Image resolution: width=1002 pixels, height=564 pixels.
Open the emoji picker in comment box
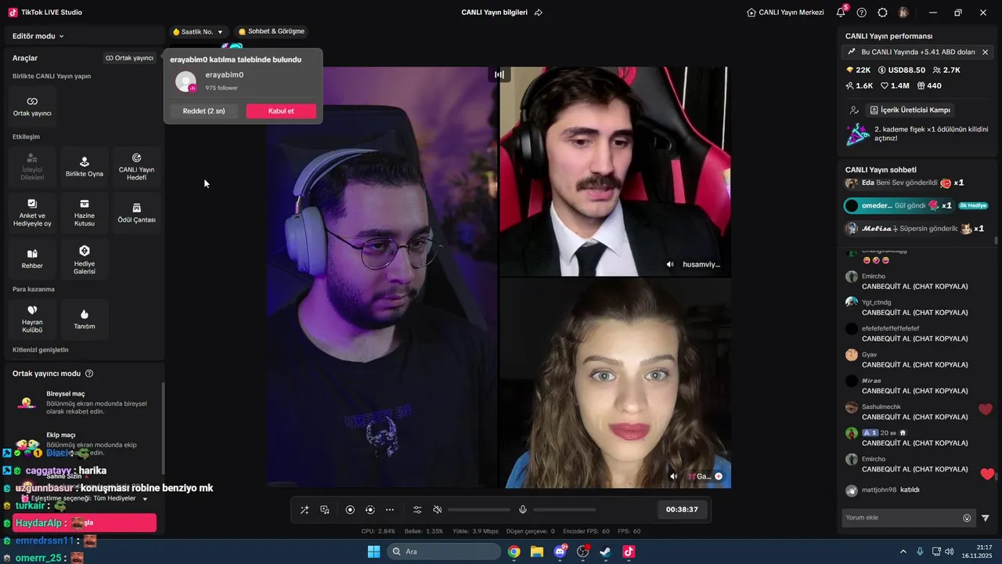tap(967, 518)
